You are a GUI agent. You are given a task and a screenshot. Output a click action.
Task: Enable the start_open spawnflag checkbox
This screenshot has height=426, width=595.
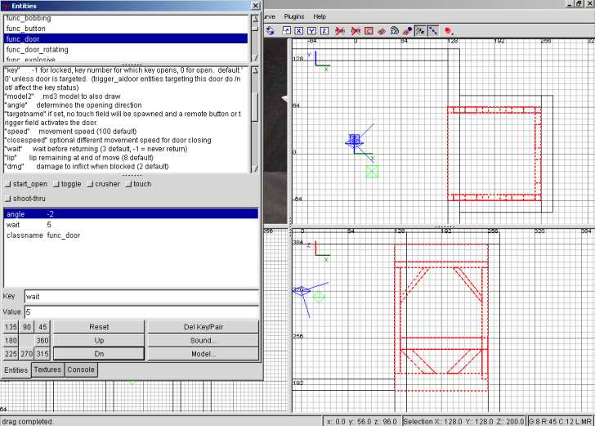[8, 184]
